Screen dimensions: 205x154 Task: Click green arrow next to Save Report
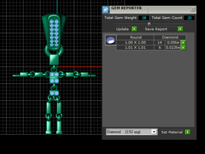tap(180, 29)
